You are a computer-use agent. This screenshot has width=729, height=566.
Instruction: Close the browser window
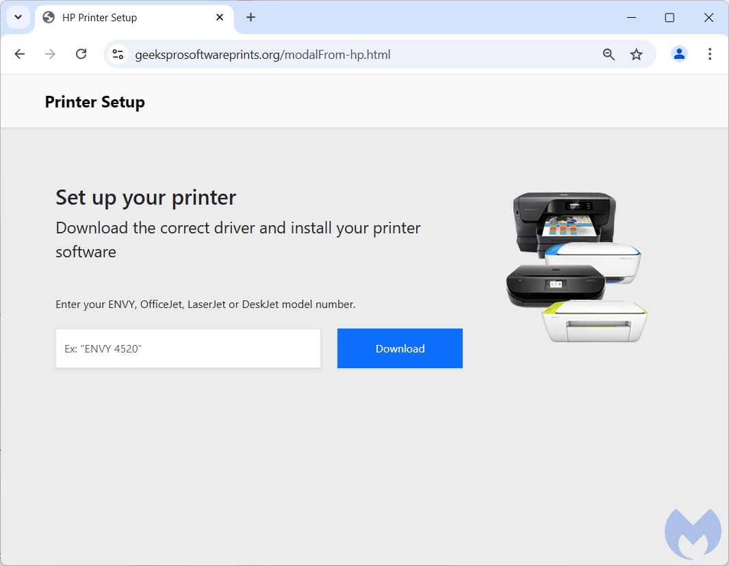(708, 18)
